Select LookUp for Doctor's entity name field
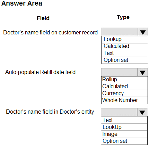 tap(124, 127)
